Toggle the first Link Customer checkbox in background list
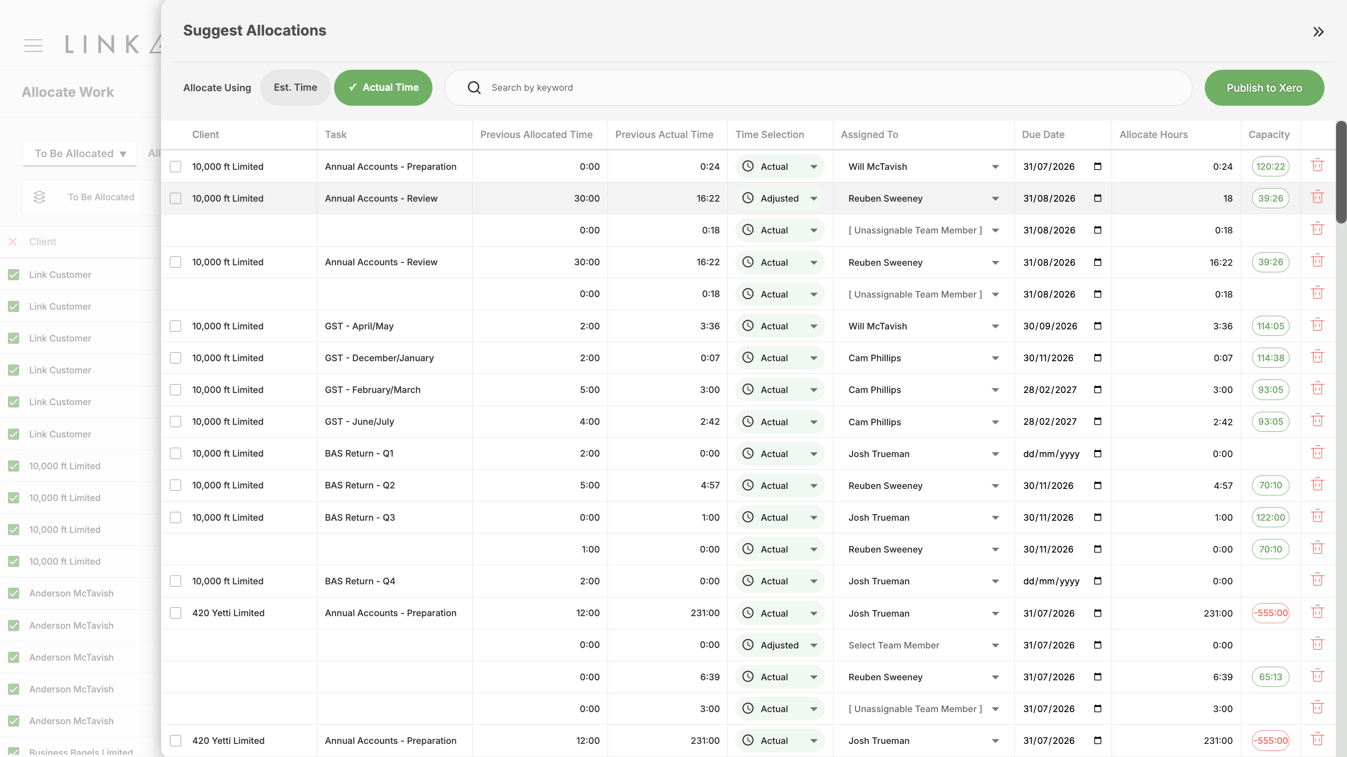This screenshot has width=1347, height=757. tap(14, 275)
